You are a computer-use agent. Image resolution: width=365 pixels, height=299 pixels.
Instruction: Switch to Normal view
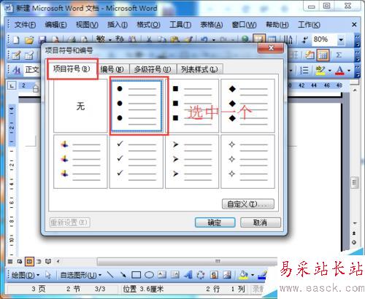tap(10, 262)
